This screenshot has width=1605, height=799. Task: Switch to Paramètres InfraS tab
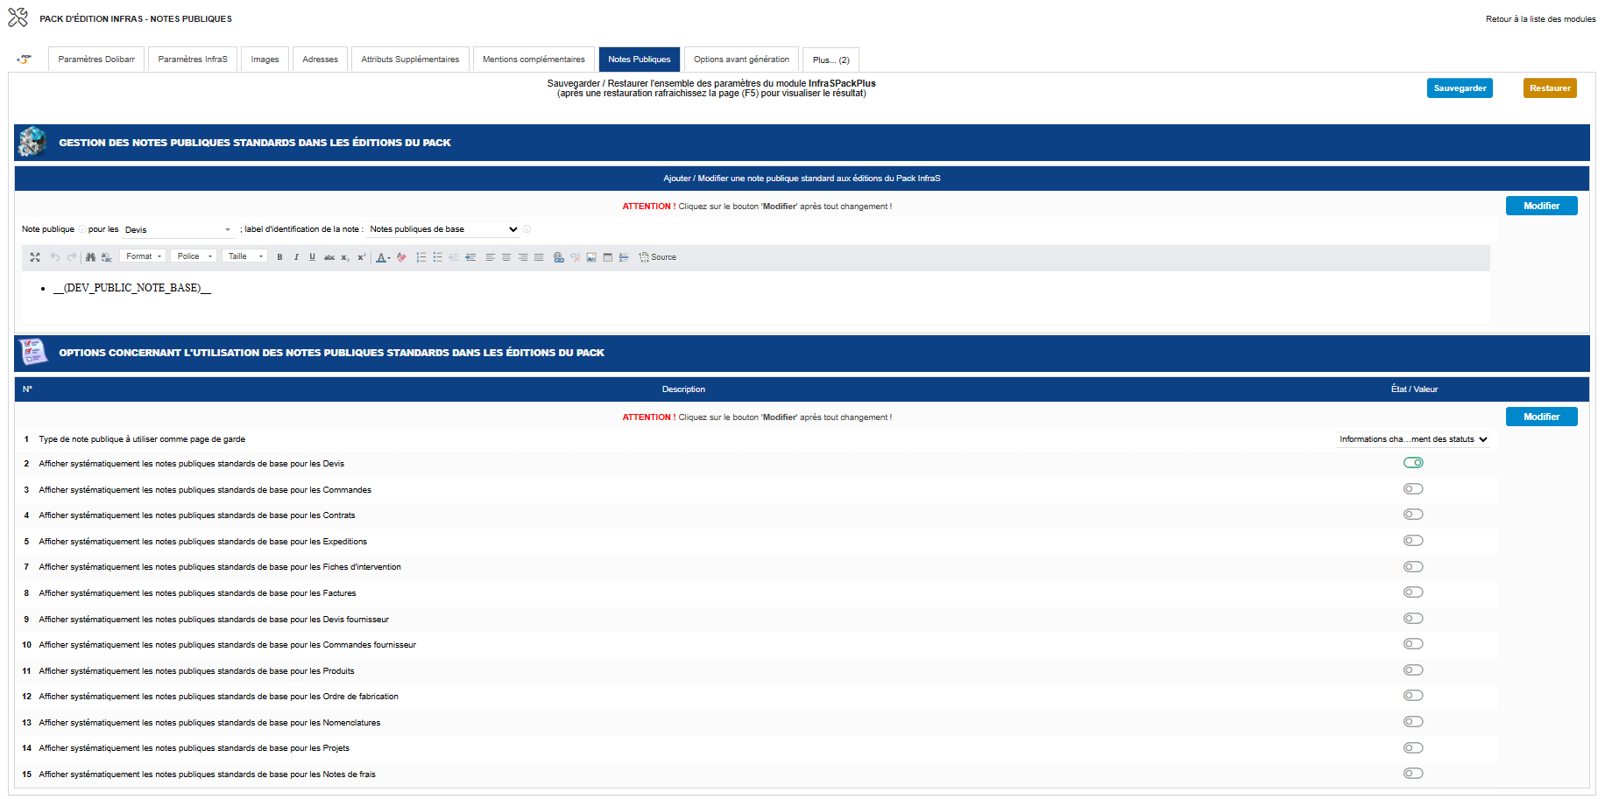pos(193,60)
